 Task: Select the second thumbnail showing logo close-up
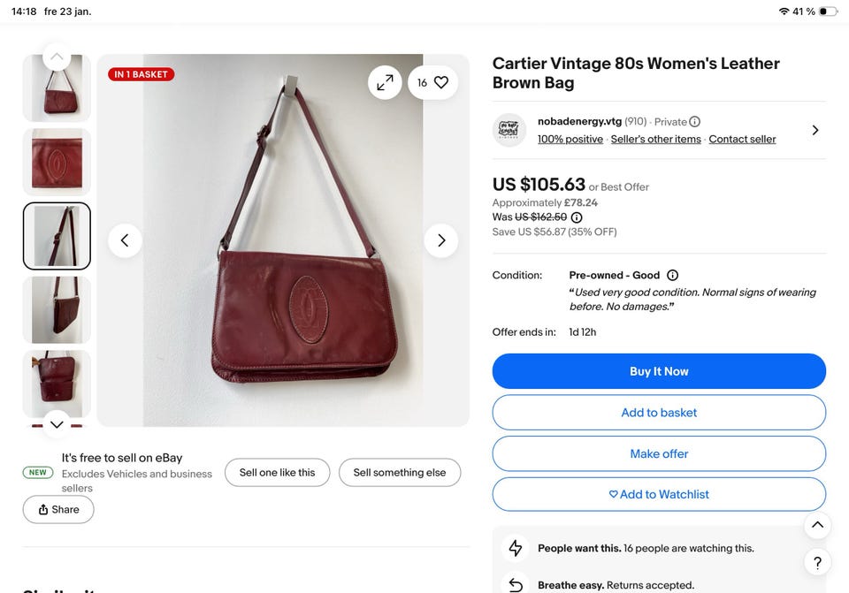(57, 162)
